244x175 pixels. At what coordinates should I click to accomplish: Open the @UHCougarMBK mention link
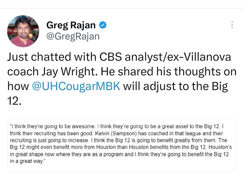(x=76, y=86)
